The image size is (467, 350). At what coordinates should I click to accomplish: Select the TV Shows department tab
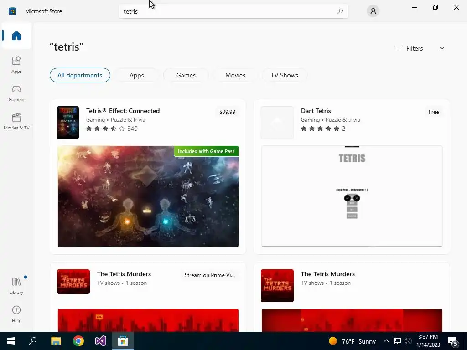coord(285,75)
